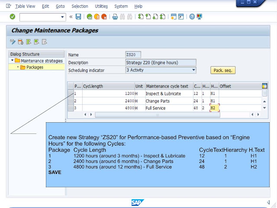Open the System menu
The height and width of the screenshot is (208, 277).
[x=121, y=6]
